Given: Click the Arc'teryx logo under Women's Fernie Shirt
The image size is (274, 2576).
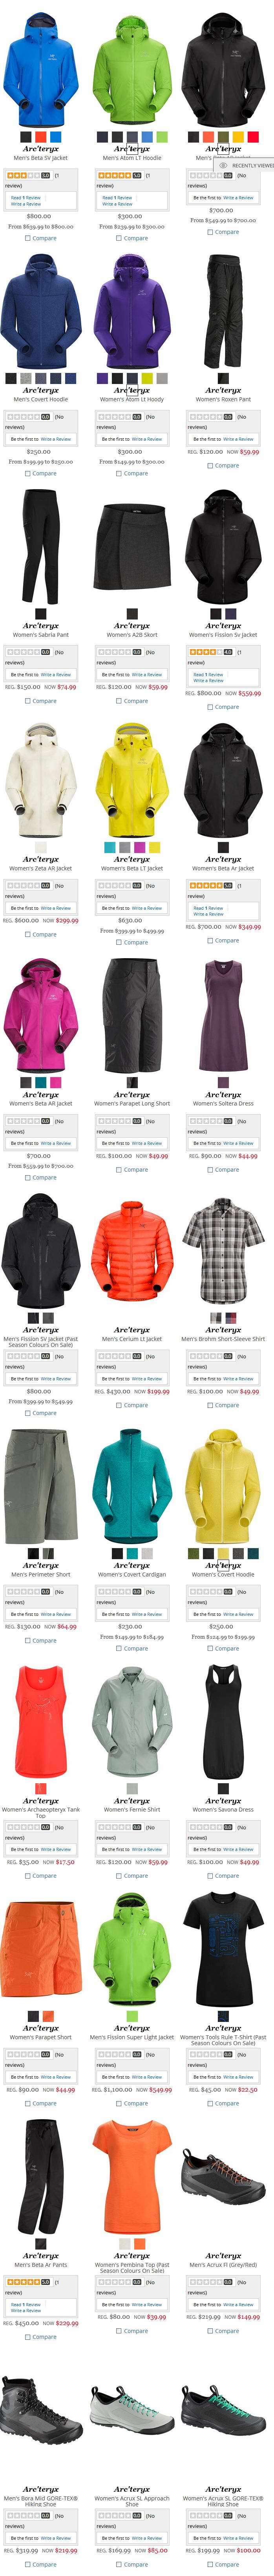Looking at the screenshot, I should pos(132,1801).
